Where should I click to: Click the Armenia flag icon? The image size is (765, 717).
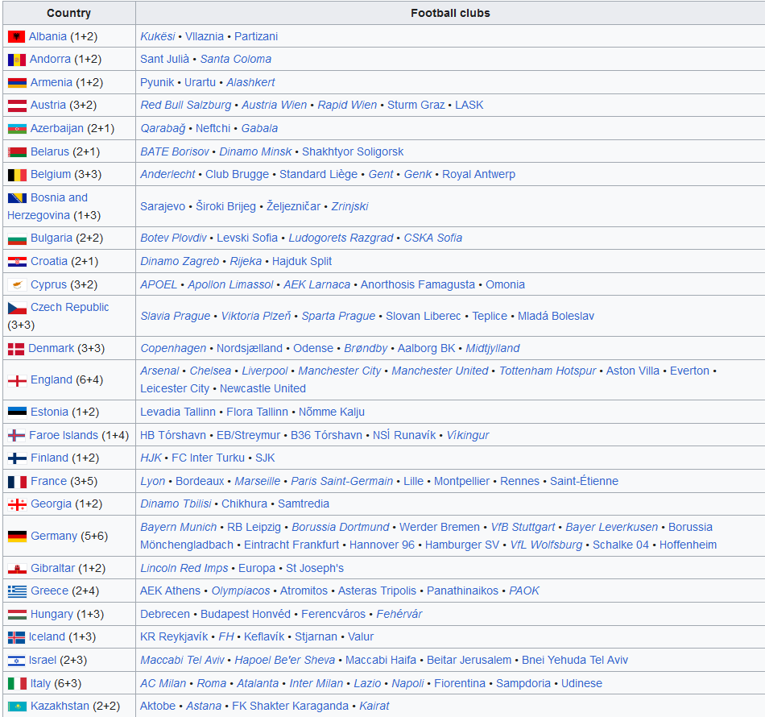click(17, 83)
